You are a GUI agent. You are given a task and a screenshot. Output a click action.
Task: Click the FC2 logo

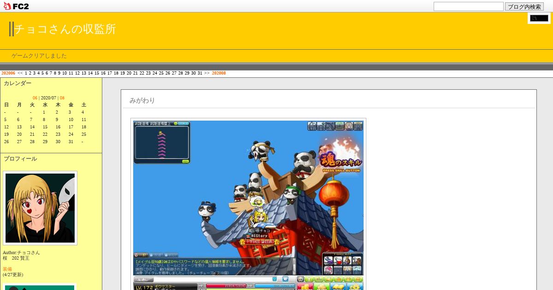point(15,6)
